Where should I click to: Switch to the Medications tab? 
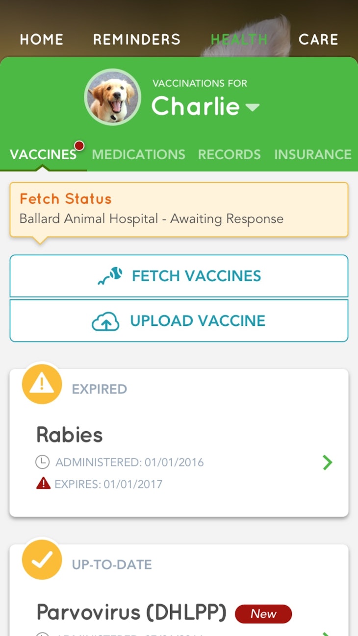[x=139, y=154]
